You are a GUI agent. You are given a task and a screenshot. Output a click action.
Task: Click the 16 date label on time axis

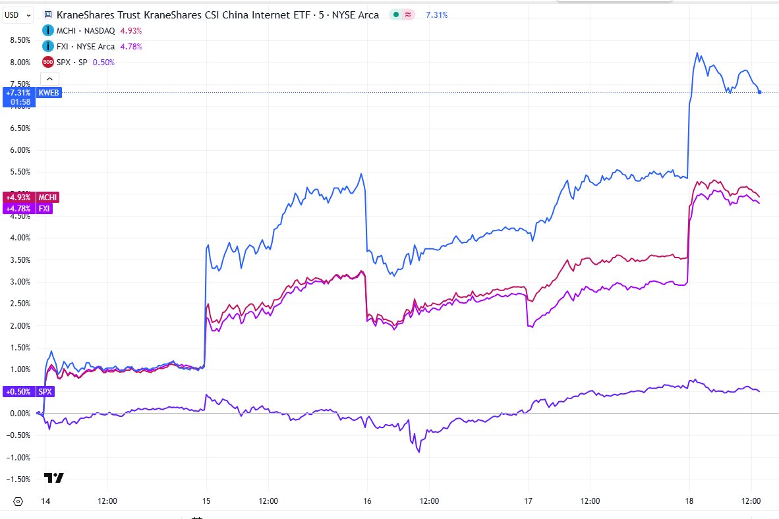point(367,501)
